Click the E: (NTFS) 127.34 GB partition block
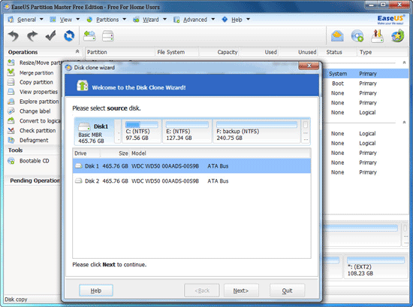 tap(187, 131)
